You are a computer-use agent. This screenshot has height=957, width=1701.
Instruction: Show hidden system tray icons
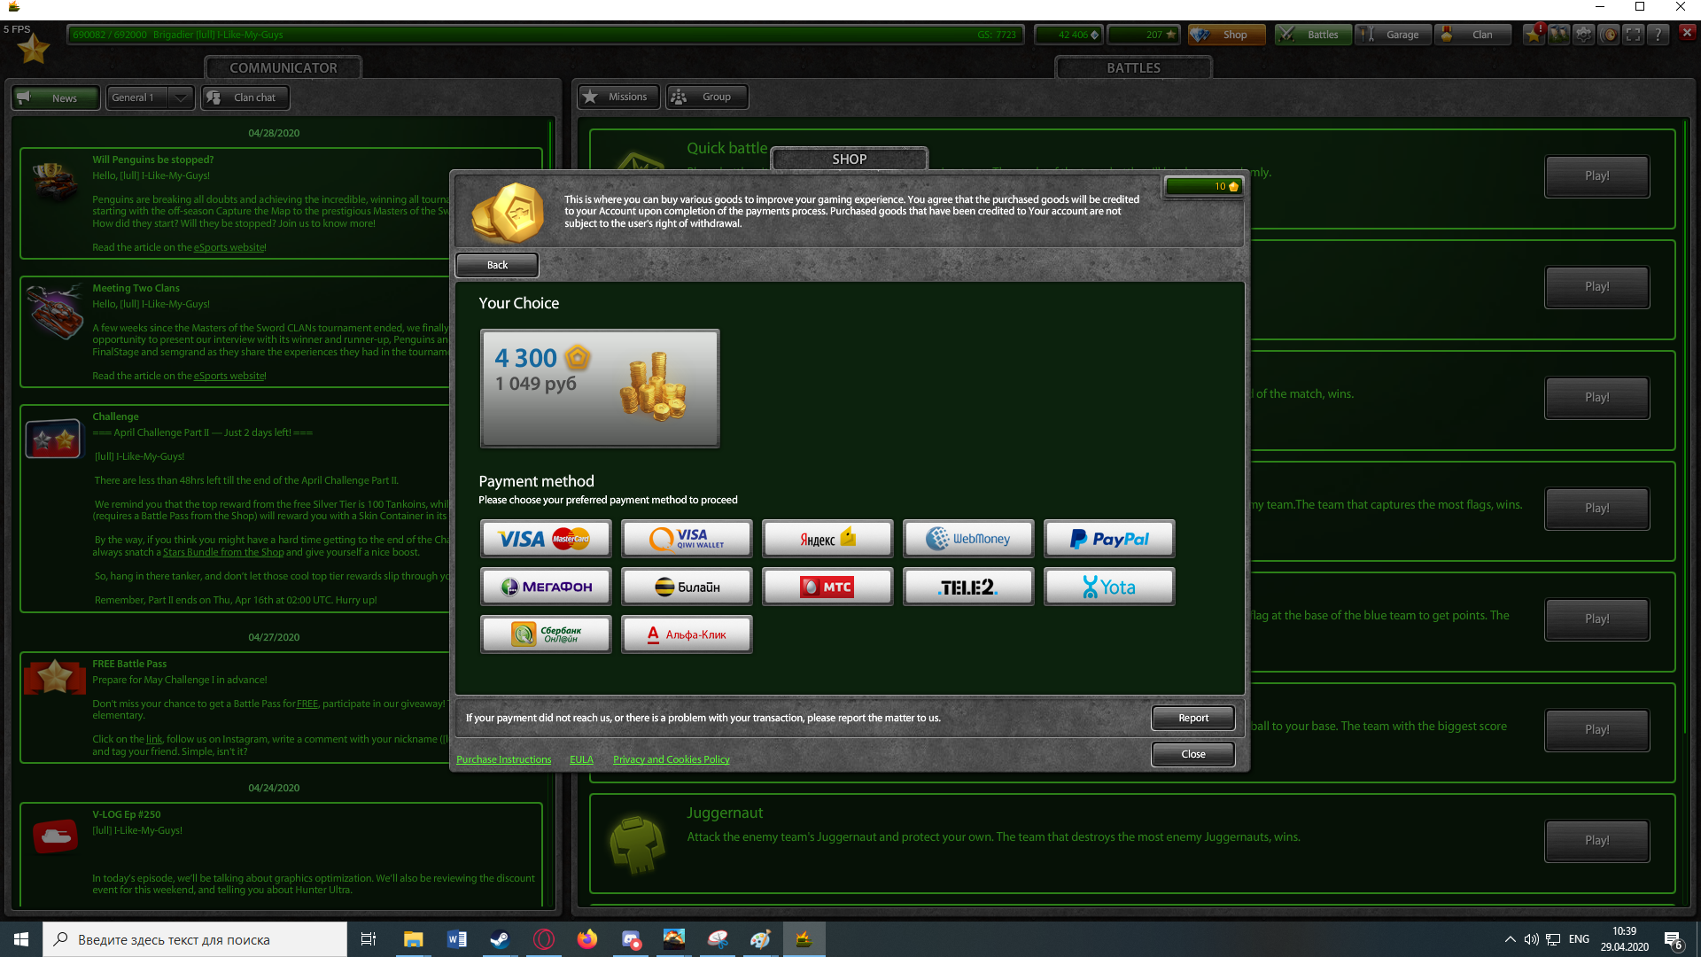point(1510,939)
